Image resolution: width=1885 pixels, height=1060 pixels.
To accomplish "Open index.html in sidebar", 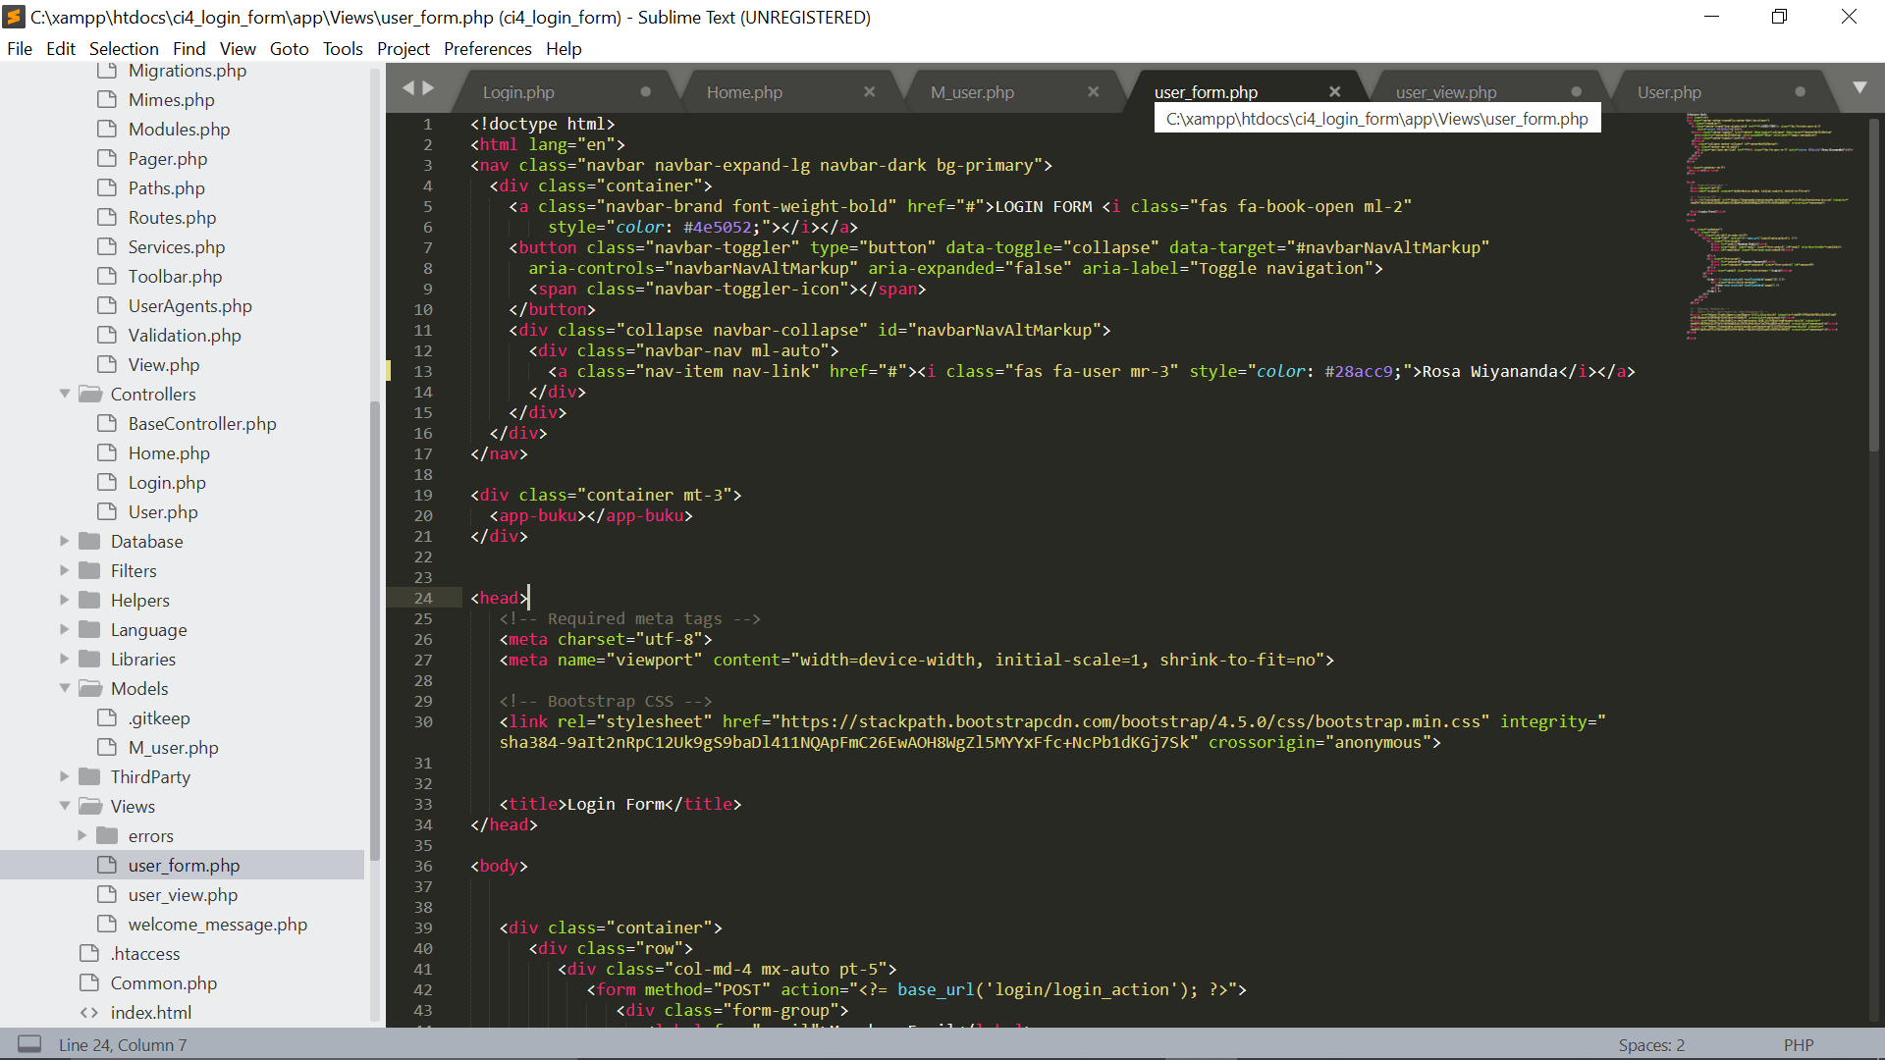I will [151, 1013].
